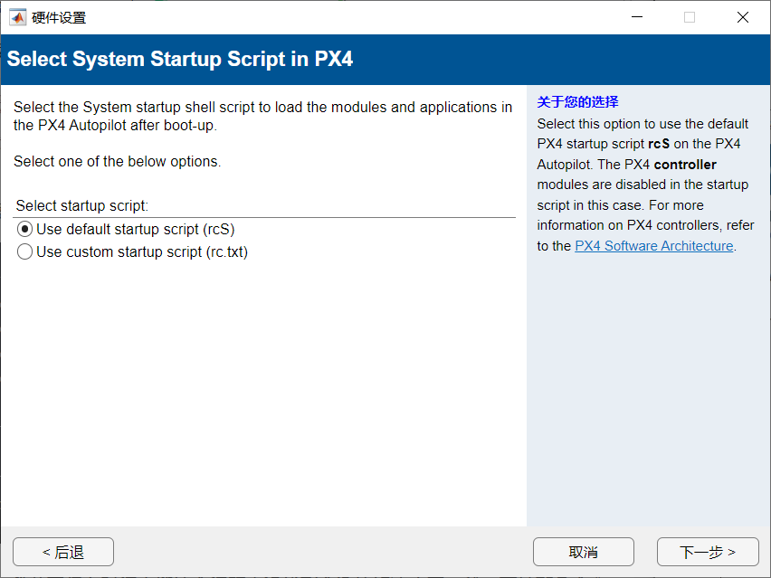
Task: Go back with the 后退 button
Action: pos(63,552)
